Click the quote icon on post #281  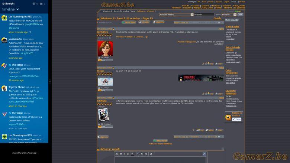click(x=219, y=63)
